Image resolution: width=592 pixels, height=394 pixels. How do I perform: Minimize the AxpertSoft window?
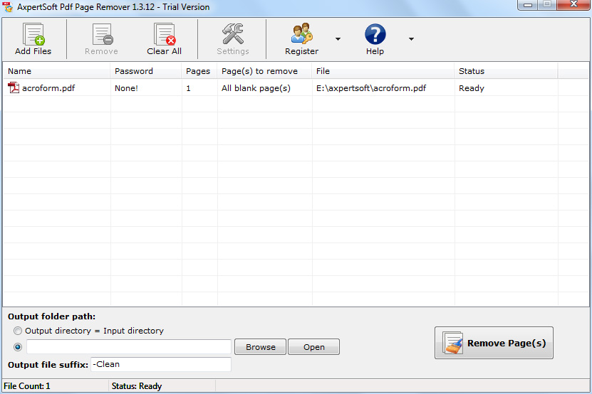pos(528,5)
